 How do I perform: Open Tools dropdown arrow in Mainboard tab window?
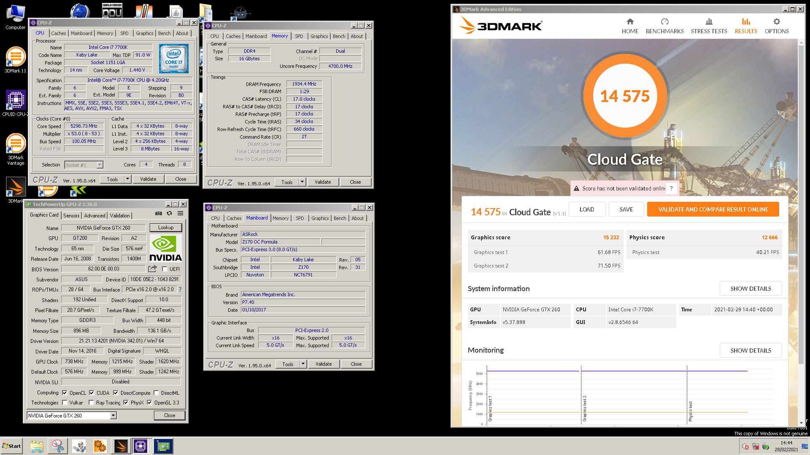[x=302, y=364]
